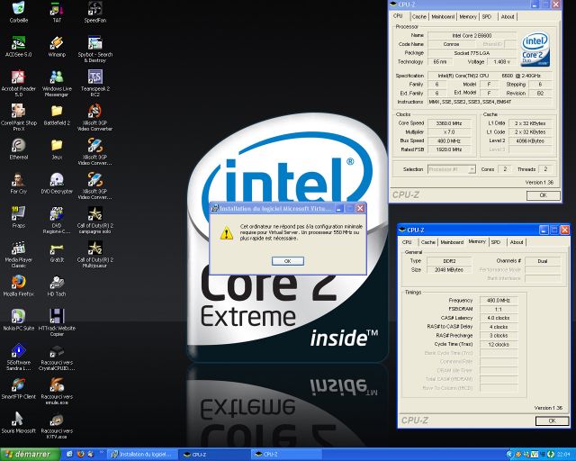The image size is (576, 461).
Task: Open SPD tab in CPU-Z memory window
Action: pyautogui.click(x=496, y=242)
